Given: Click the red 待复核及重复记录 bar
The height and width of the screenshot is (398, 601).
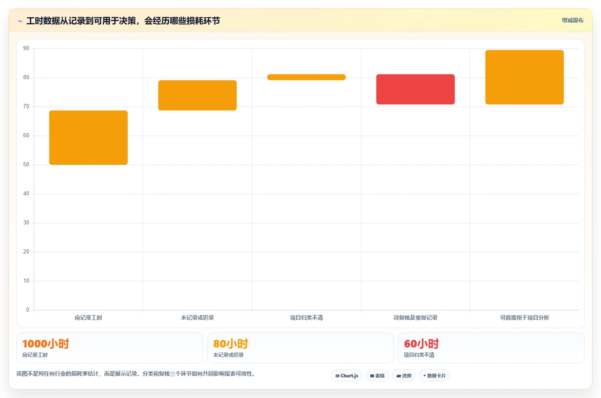Looking at the screenshot, I should [416, 89].
